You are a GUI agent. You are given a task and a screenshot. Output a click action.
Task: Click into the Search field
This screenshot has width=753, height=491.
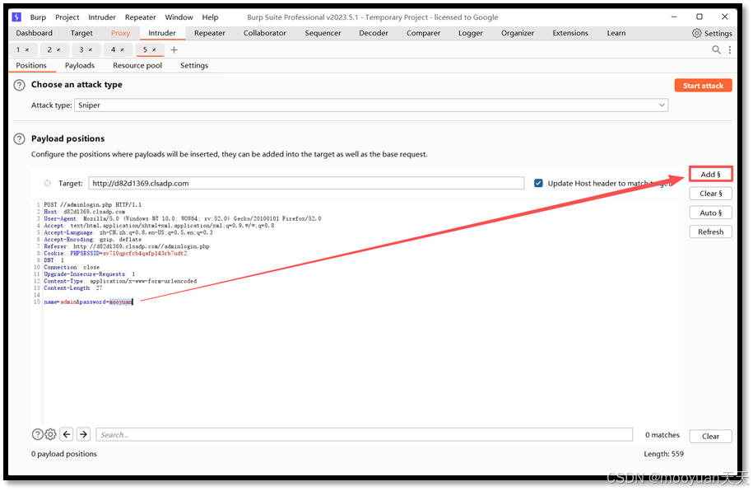[x=364, y=435]
